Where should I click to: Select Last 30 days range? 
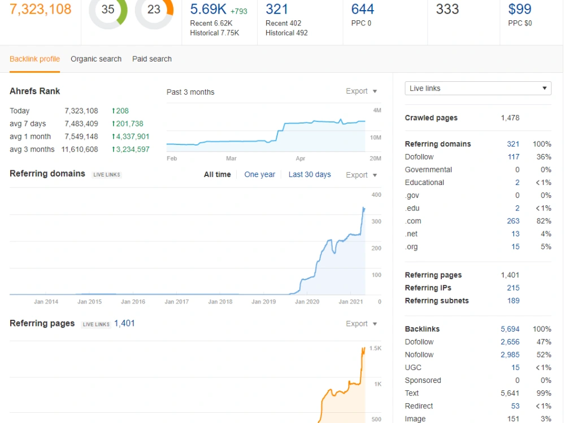point(310,175)
